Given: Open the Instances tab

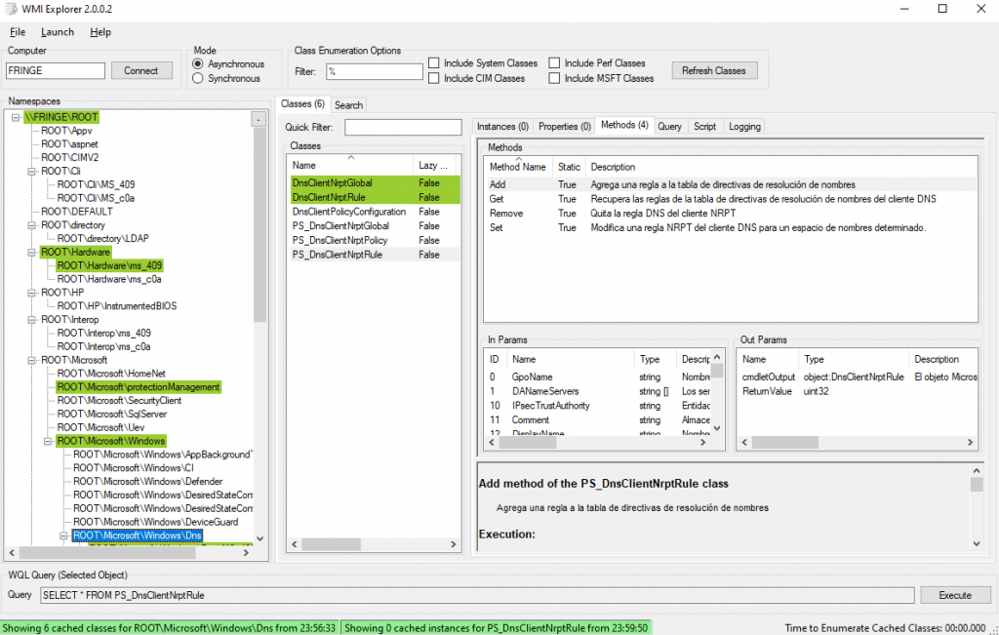Looking at the screenshot, I should pyautogui.click(x=503, y=126).
